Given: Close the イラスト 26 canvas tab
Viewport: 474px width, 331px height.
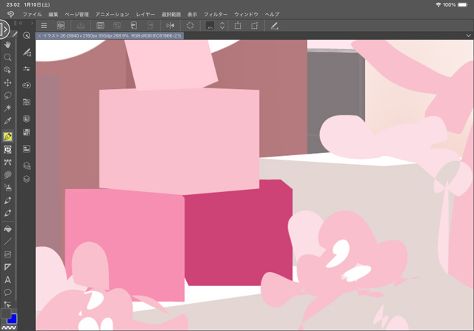Looking at the screenshot, I should (39, 35).
